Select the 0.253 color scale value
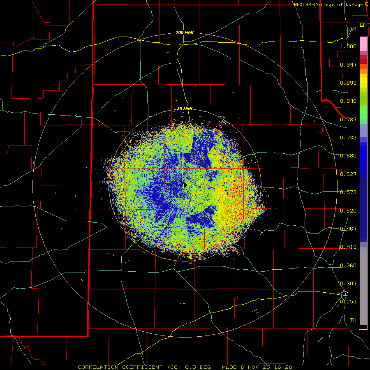 (x=348, y=302)
